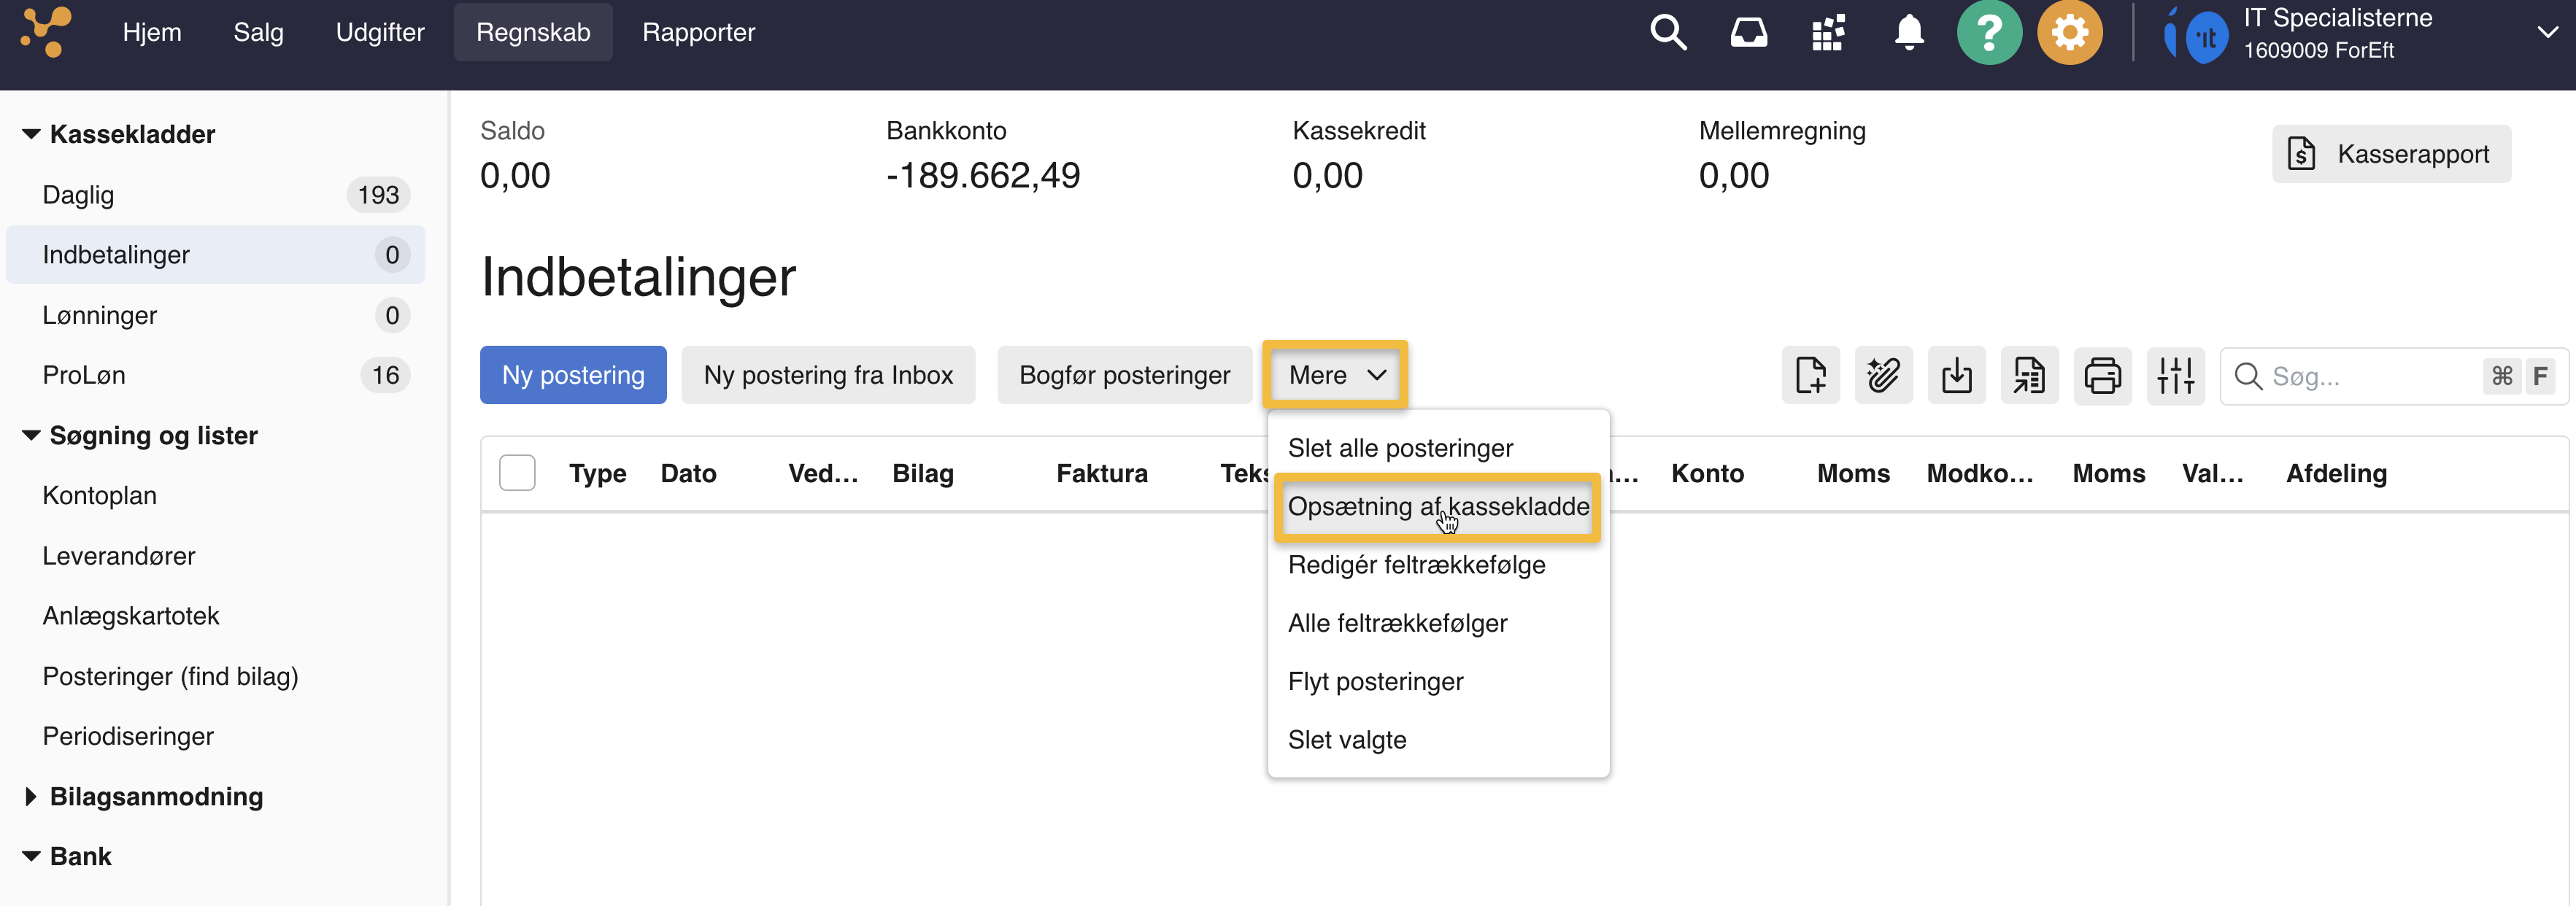Select the header row checkbox

coord(518,472)
